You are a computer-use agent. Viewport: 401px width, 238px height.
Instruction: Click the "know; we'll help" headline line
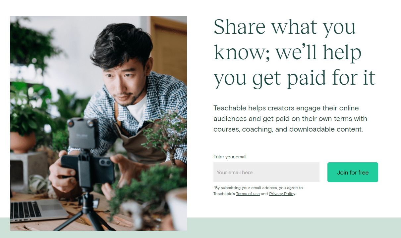coord(287,53)
